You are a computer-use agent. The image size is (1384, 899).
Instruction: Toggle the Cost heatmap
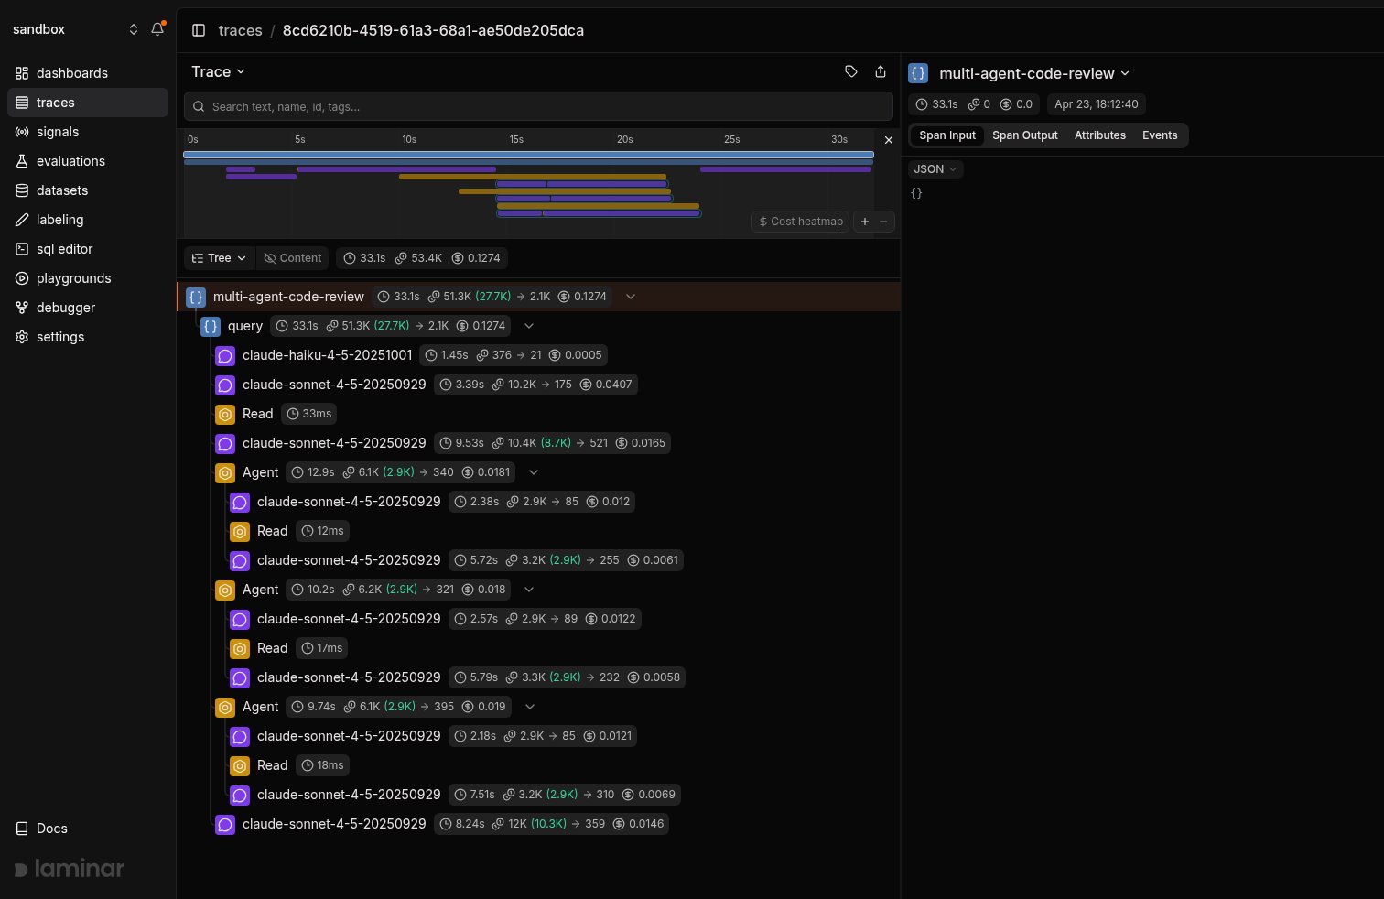pyautogui.click(x=801, y=222)
